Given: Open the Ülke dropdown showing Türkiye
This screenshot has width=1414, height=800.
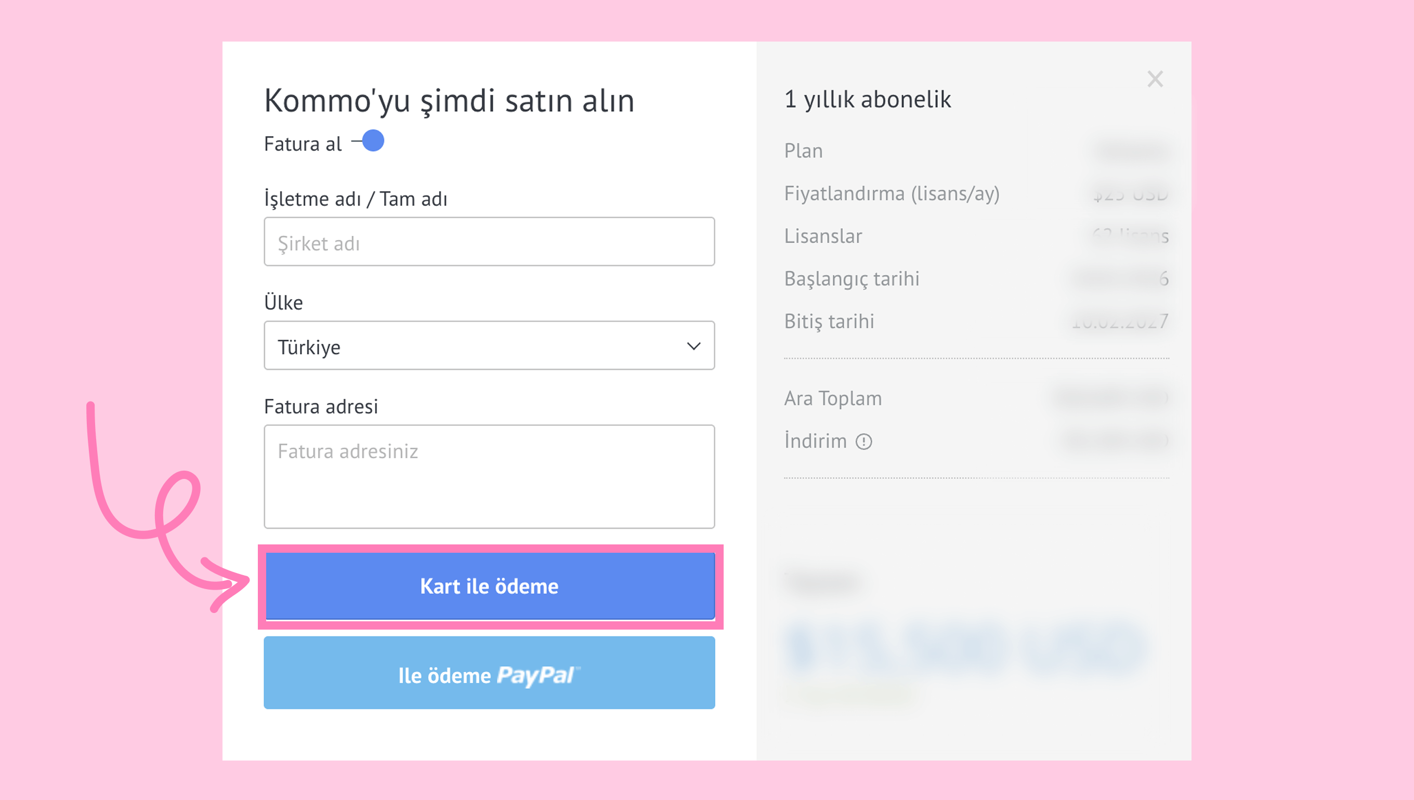Looking at the screenshot, I should pyautogui.click(x=489, y=345).
